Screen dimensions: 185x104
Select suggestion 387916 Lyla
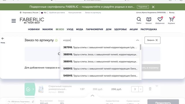(100, 47)
